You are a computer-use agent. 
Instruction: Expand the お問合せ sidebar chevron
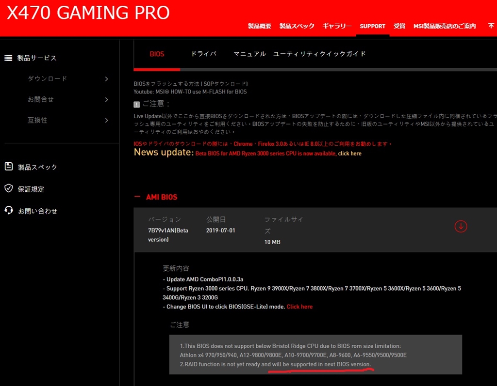tap(106, 100)
